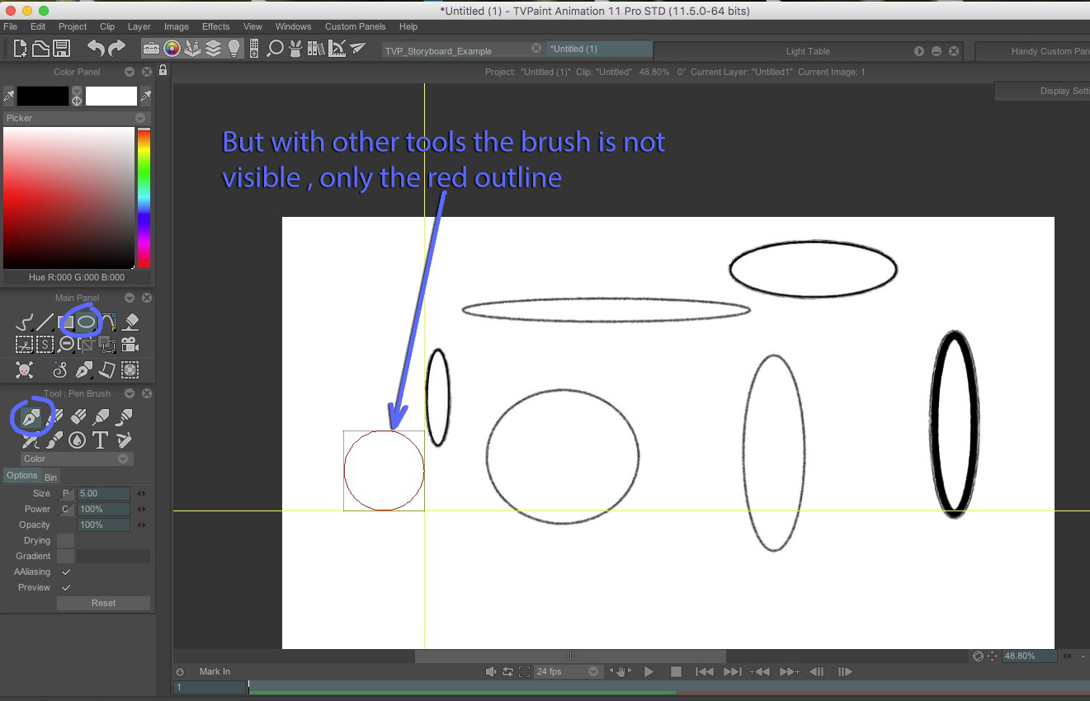Image resolution: width=1090 pixels, height=701 pixels.
Task: Toggle the paint brushes panel icon
Action: click(192, 49)
